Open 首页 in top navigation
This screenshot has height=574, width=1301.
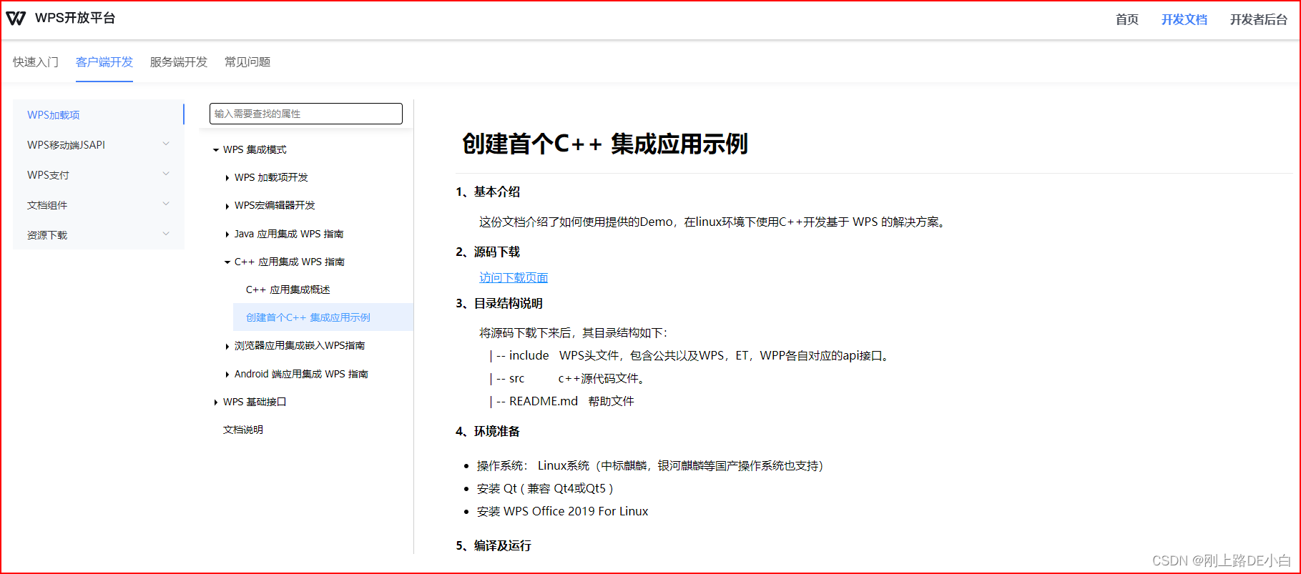click(1126, 19)
